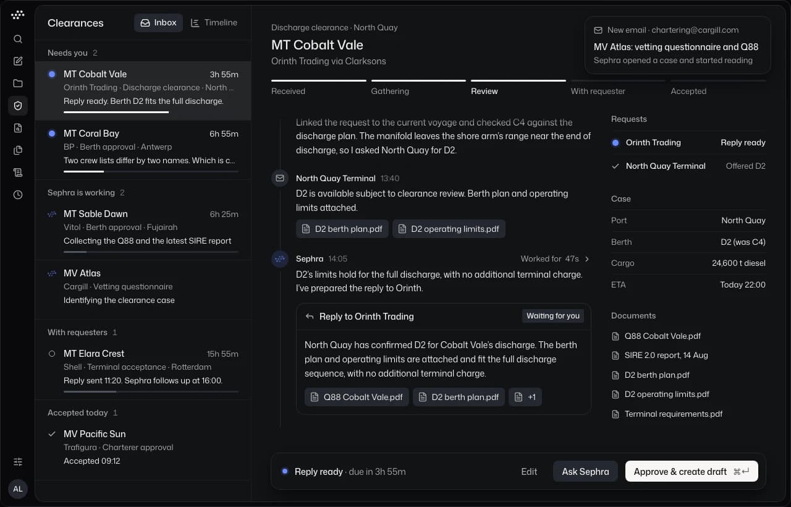
Task: Open the document search icon in sidebar
Action: click(18, 128)
